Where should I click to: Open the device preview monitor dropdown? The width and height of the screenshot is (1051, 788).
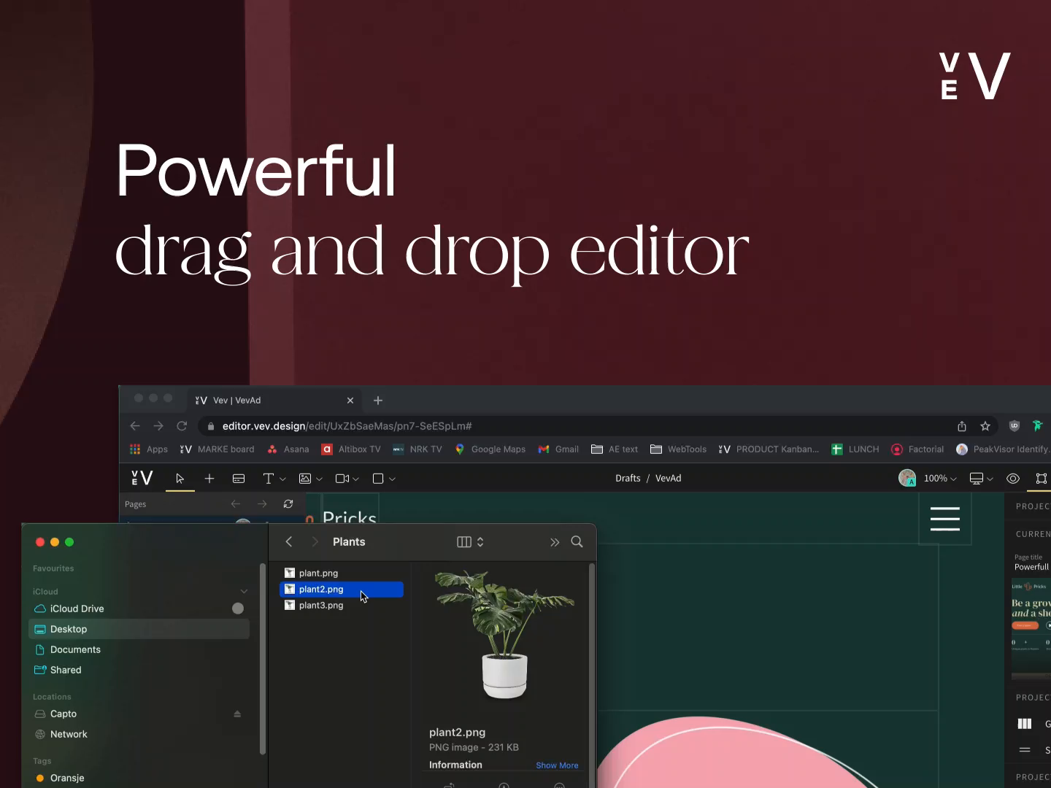coord(979,479)
